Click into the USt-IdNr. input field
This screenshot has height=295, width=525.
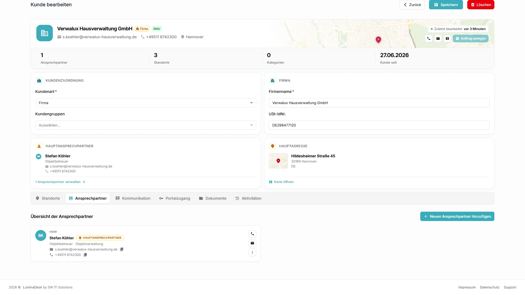tap(379, 125)
